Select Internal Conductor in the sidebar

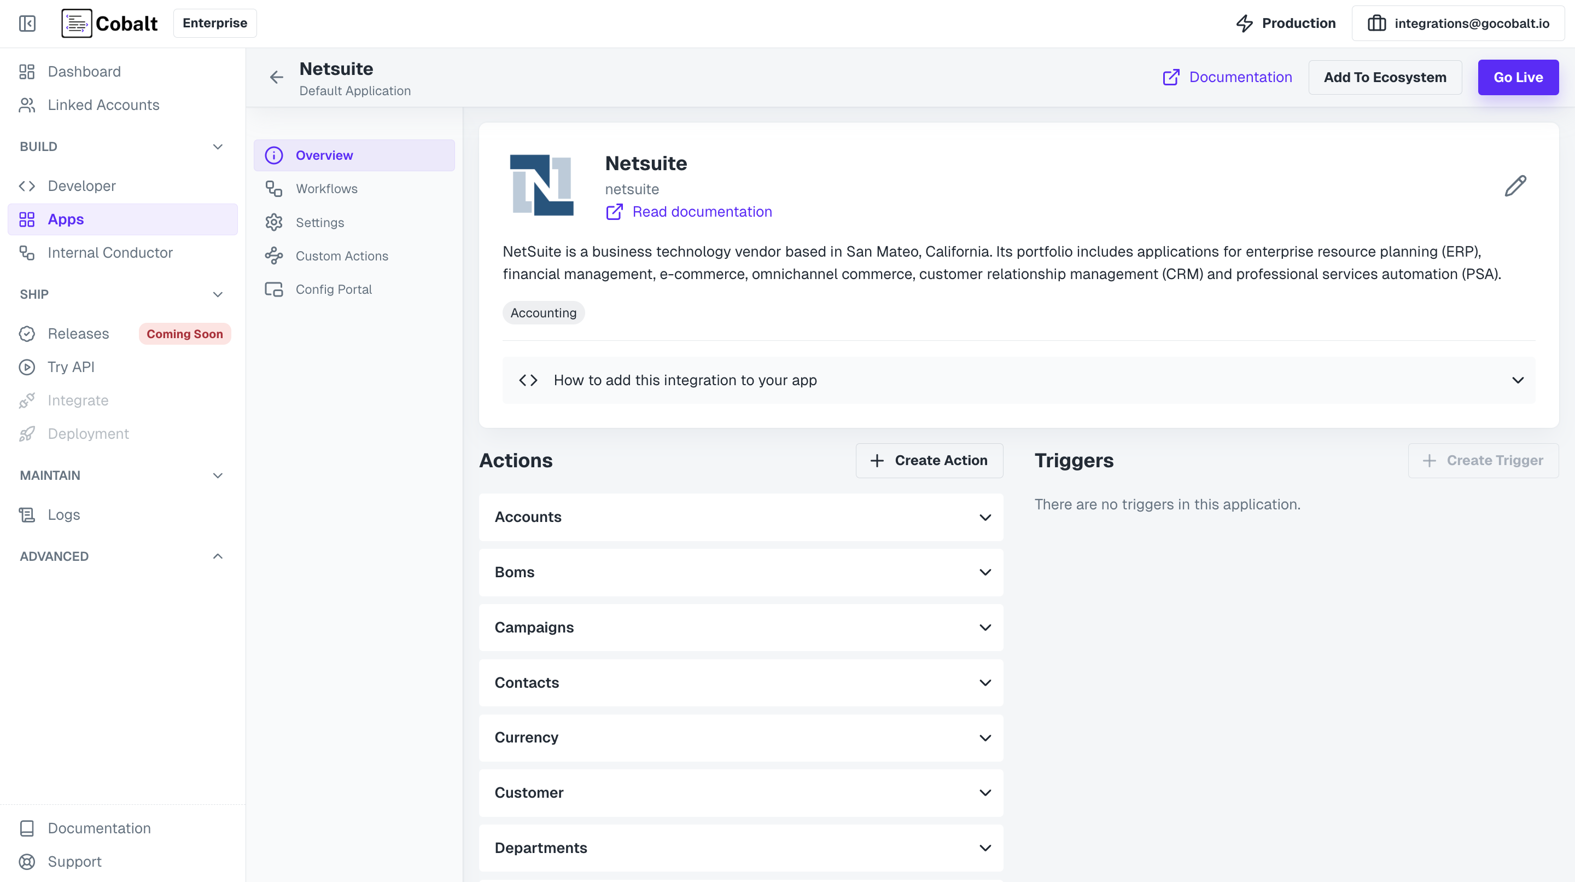pyautogui.click(x=110, y=252)
